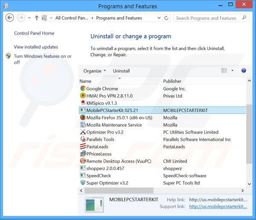256x220 pixels.
Task: Maximize the Programs and Features window
Action: 230,5
